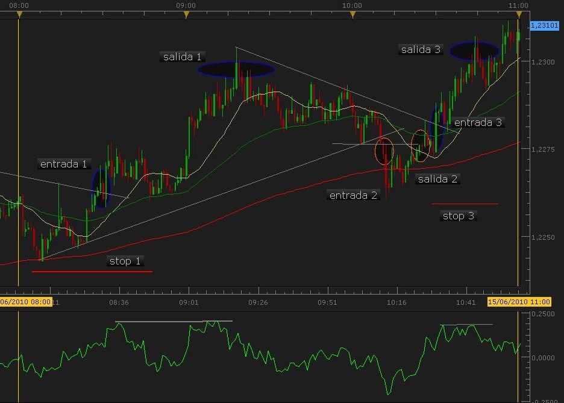Click the 09:51 time axis label
The image size is (564, 403).
point(328,302)
